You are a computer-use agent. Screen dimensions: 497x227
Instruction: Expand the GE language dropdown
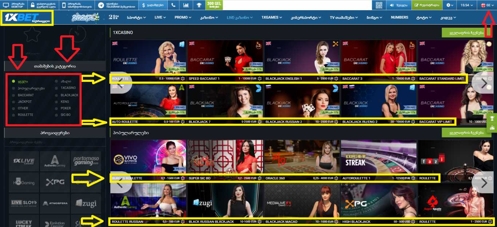click(488, 5)
